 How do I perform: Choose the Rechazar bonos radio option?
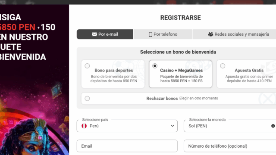(87, 99)
